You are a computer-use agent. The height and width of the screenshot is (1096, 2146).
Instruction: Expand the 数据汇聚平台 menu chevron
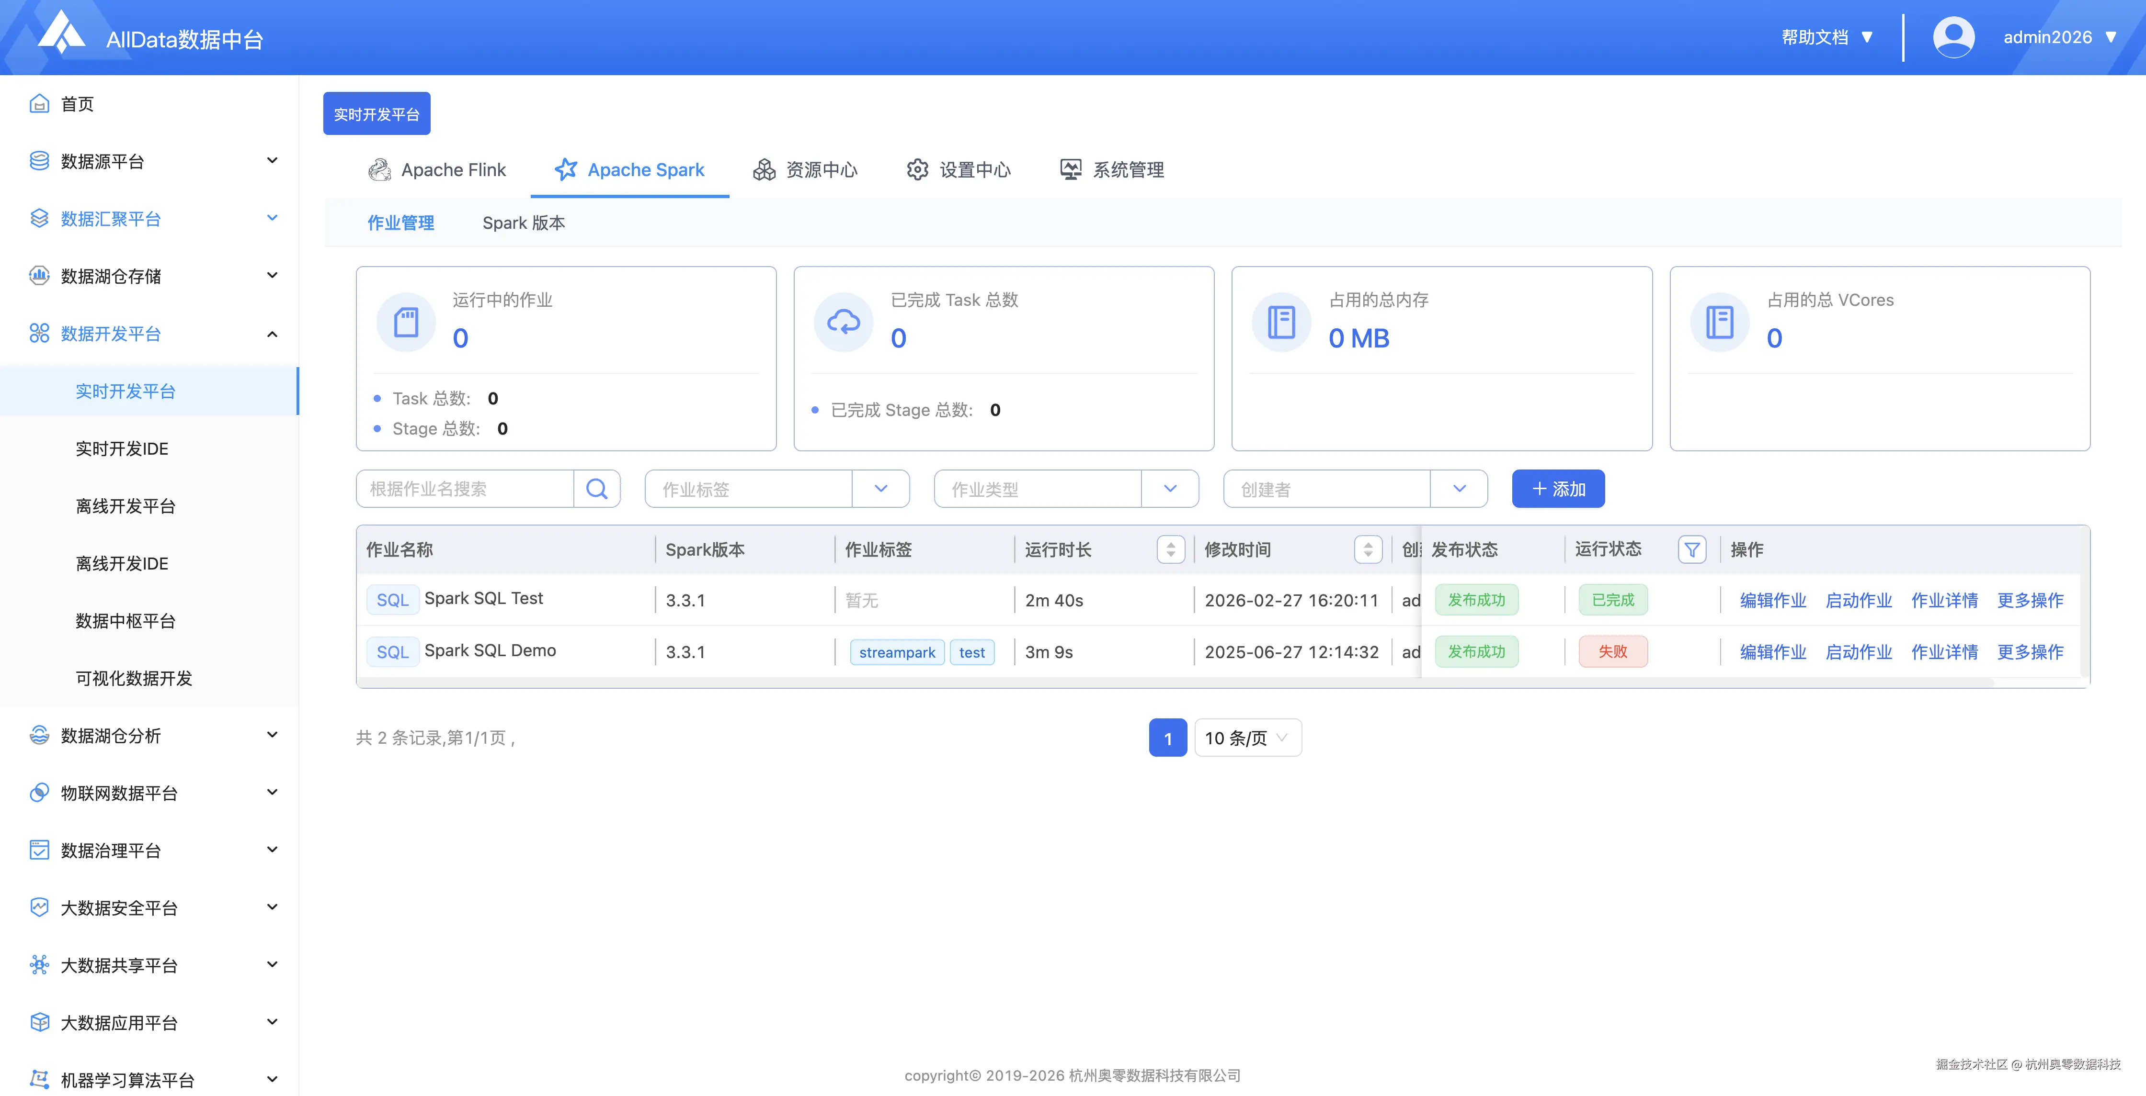272,217
